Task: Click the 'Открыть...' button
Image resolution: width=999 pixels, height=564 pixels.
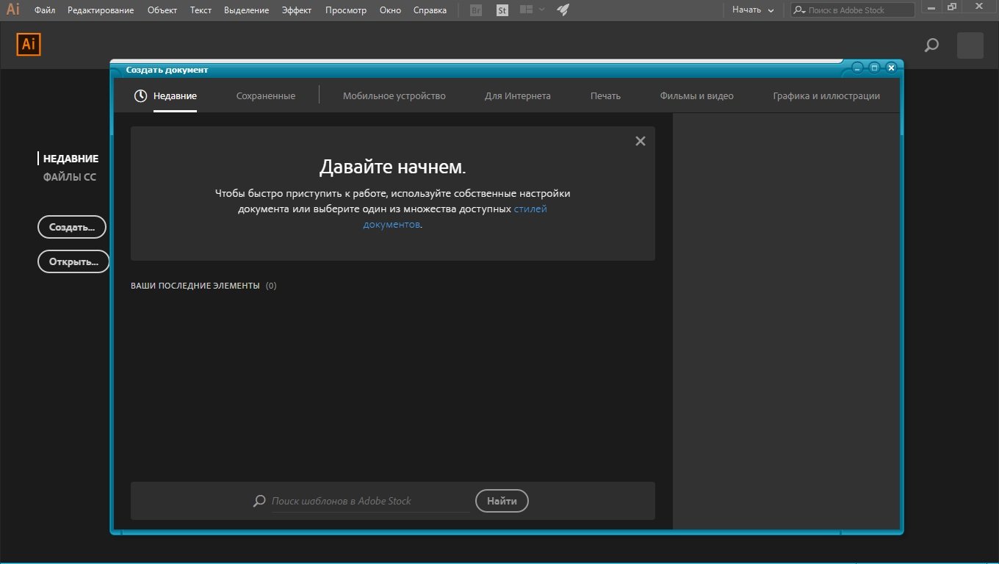Action: (73, 261)
